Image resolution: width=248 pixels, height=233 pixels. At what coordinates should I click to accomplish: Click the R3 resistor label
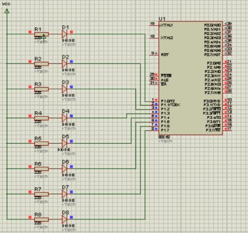38,84
